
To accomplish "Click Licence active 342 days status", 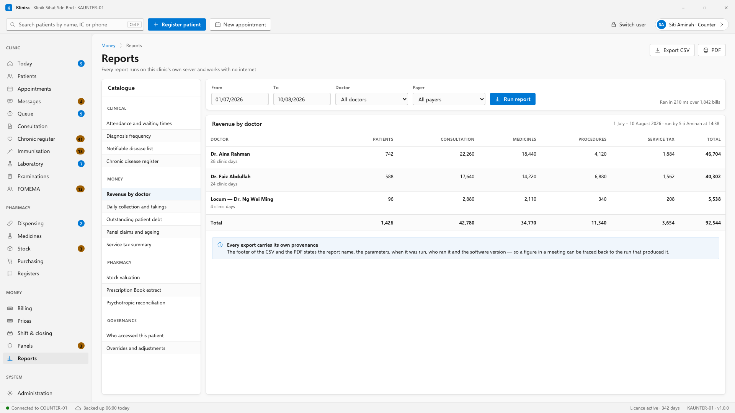I will 655,408.
